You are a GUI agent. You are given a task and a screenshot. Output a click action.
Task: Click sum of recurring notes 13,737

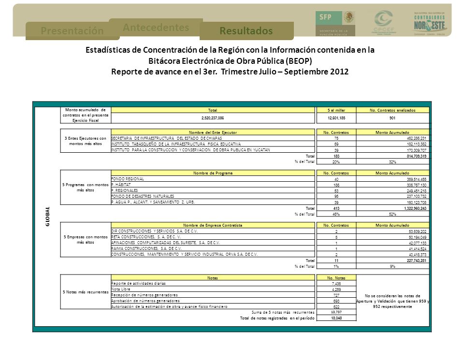click(x=336, y=312)
